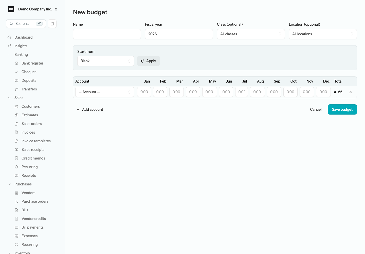
Task: Open Deposits in the sidebar
Action: [29, 81]
